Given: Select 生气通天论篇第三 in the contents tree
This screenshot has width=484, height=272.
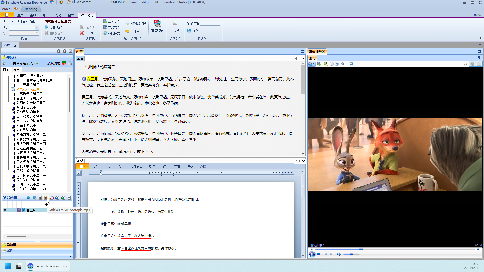Looking at the screenshot, I should click(29, 94).
